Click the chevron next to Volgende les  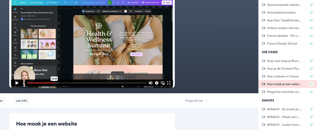tap(206, 101)
